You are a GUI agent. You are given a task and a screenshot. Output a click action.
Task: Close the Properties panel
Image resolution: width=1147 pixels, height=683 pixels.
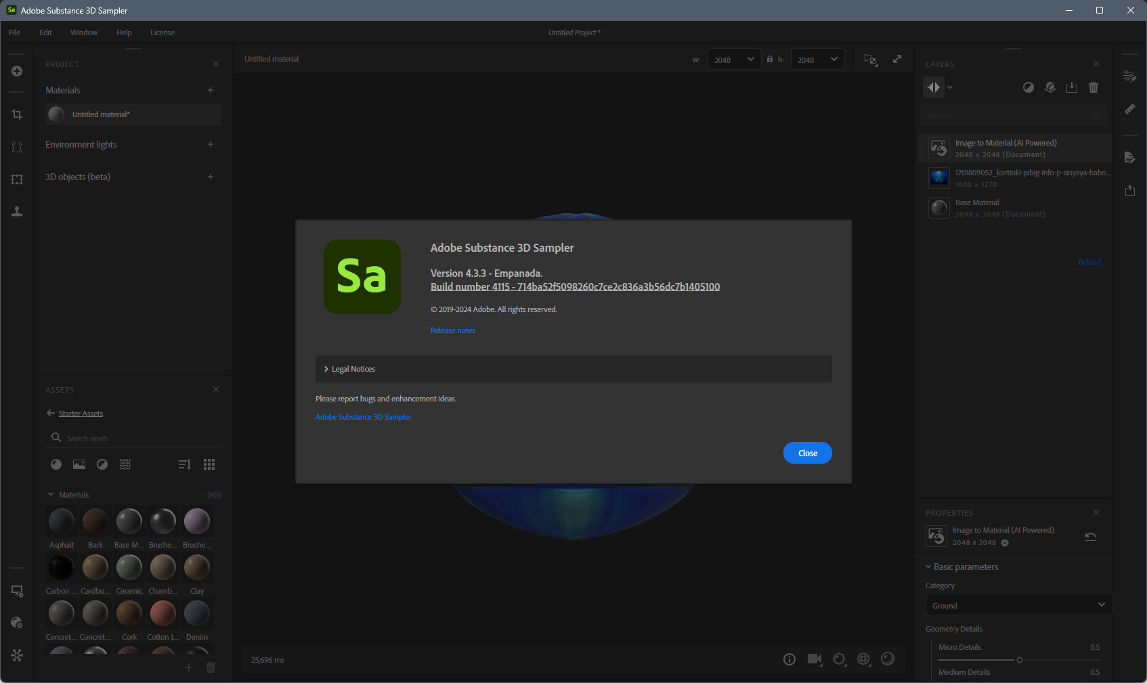point(1096,512)
